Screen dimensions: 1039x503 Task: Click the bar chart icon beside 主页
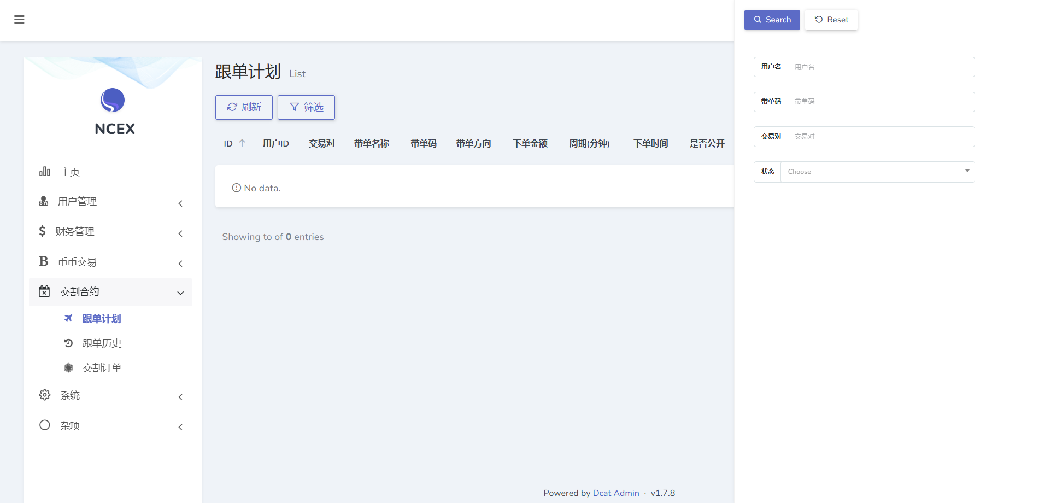[x=45, y=172]
